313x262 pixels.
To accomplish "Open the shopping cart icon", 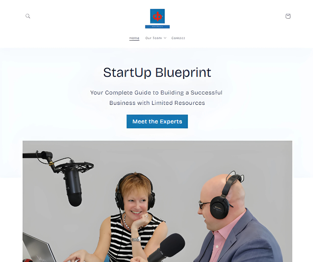I will pyautogui.click(x=288, y=16).
